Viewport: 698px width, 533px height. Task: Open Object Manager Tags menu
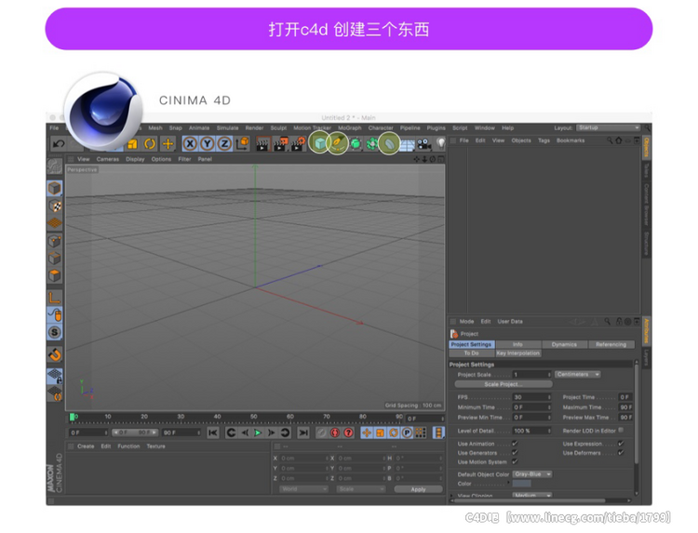tap(544, 140)
